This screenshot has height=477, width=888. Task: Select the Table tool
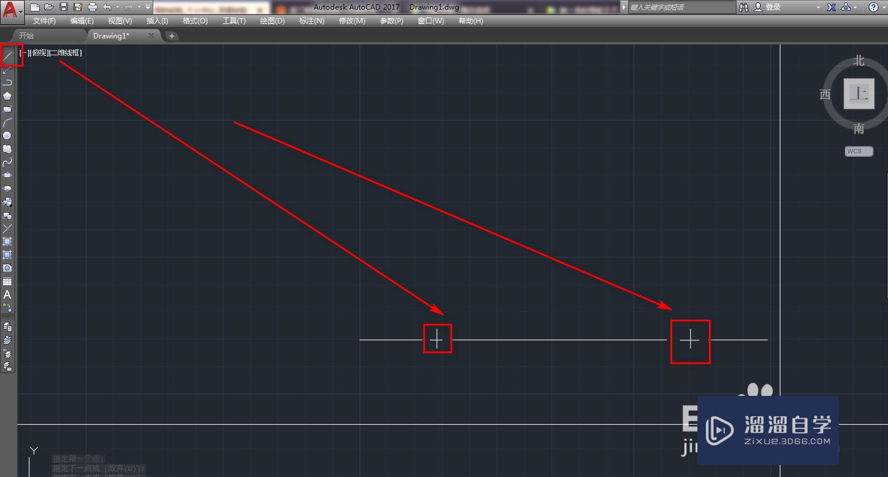pos(7,281)
